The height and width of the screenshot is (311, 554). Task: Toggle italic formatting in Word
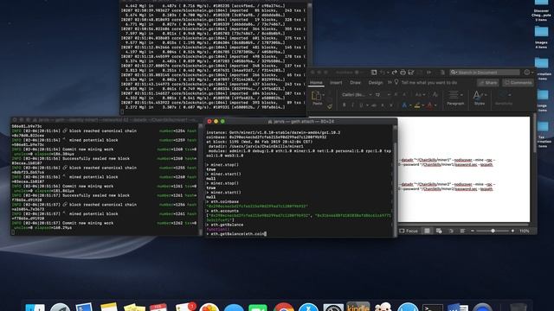click(352, 105)
